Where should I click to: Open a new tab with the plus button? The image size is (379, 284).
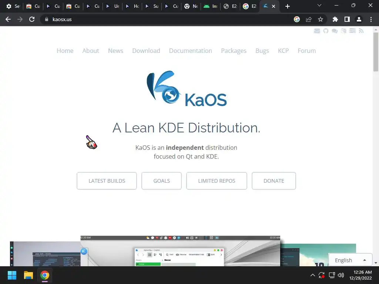click(x=287, y=6)
